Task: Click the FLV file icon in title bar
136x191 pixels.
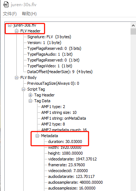Action: (x=6, y=5)
